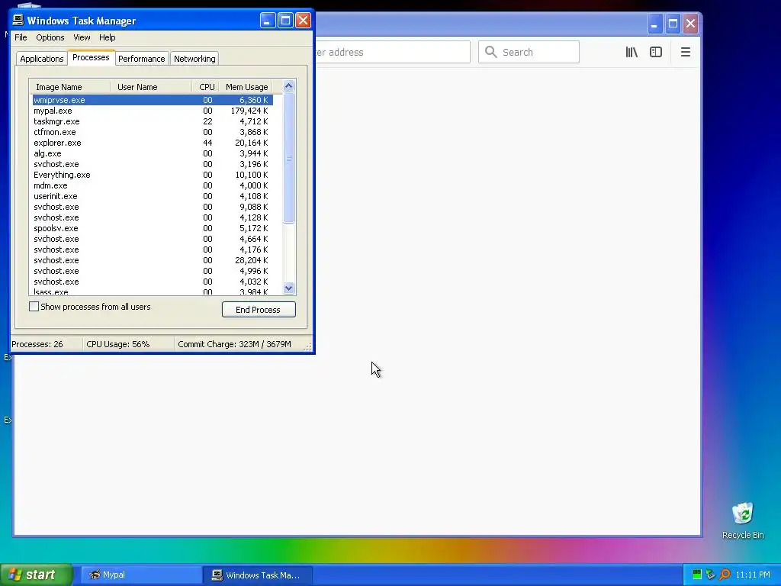Viewport: 781px width, 586px height.
Task: Click the process list scrollbar thumb
Action: tap(288, 157)
